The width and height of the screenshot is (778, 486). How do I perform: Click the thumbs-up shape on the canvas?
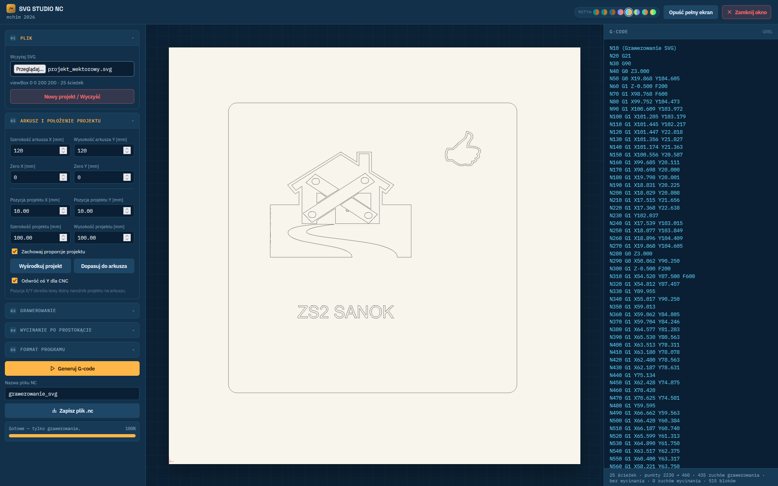click(x=463, y=149)
